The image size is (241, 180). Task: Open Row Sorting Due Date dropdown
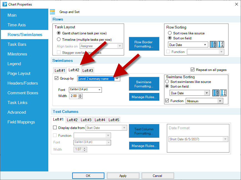coord(188,45)
